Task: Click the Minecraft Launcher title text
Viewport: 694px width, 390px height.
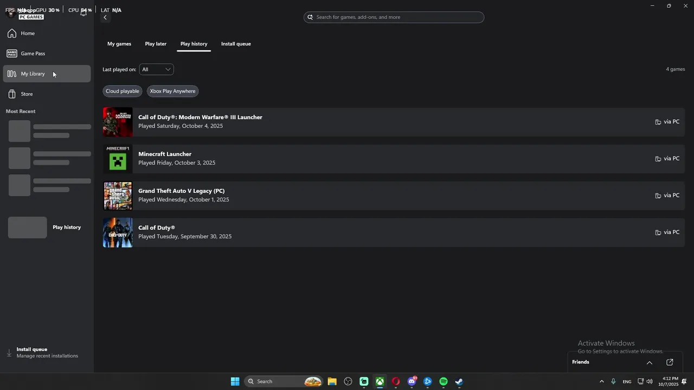Action: 165,154
